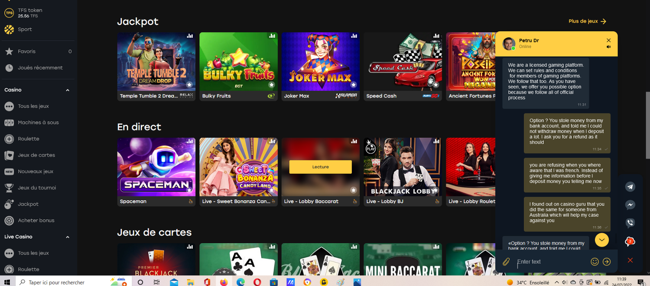The height and width of the screenshot is (286, 650).
Task: Collapse the Live Casino sidebar section
Action: pyautogui.click(x=68, y=237)
